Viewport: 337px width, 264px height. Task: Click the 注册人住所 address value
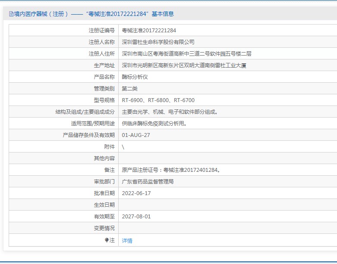coord(186,53)
